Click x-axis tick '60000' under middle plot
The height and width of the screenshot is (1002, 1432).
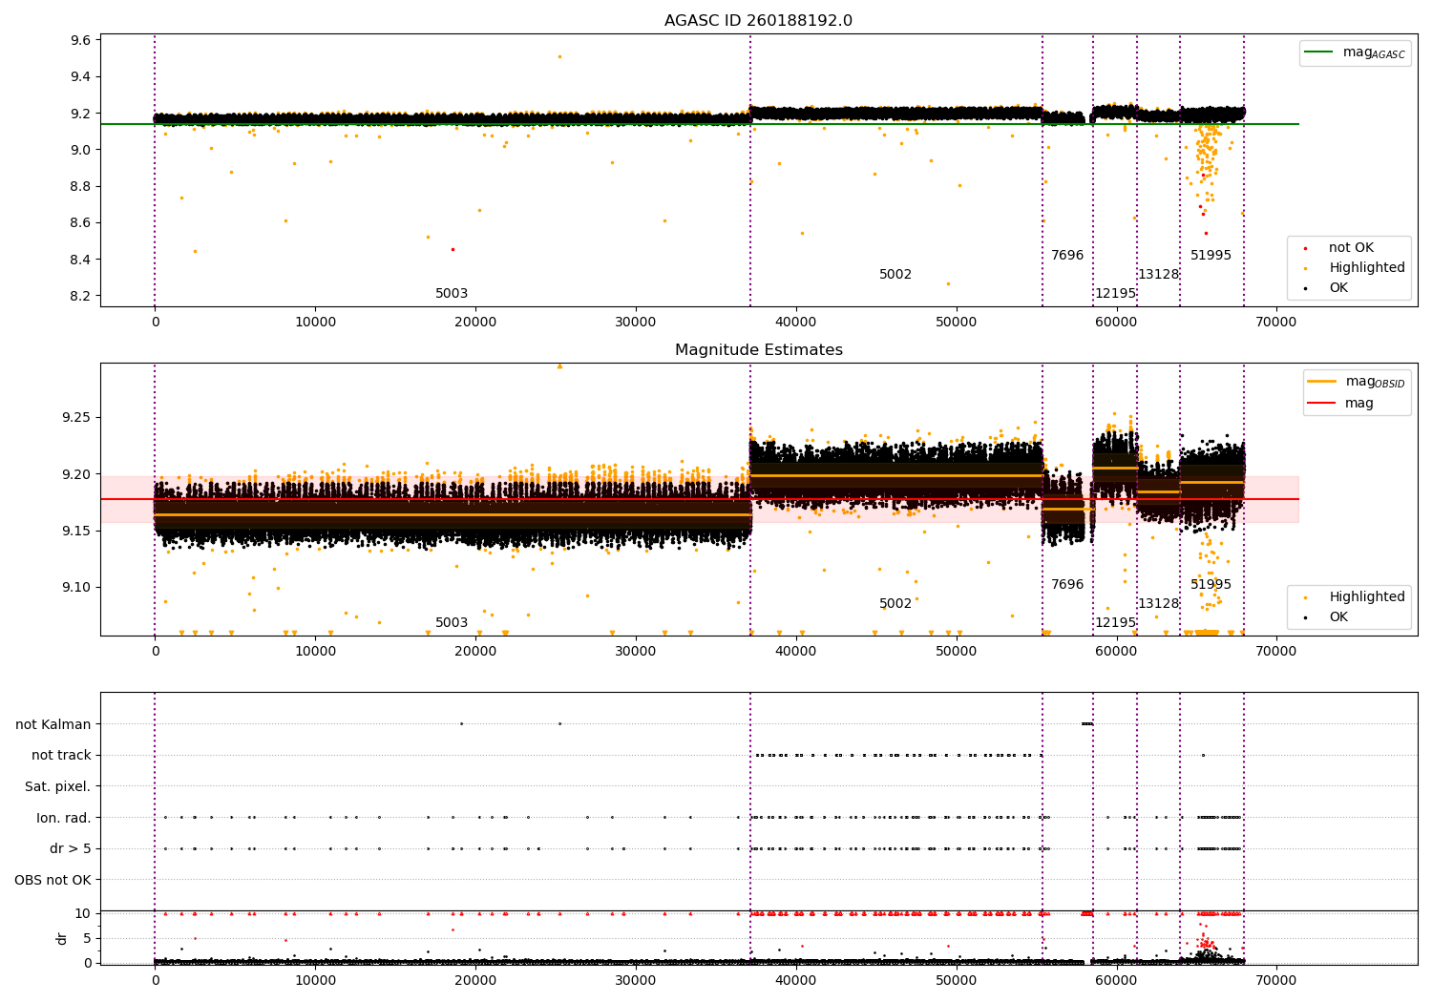(x=1116, y=651)
